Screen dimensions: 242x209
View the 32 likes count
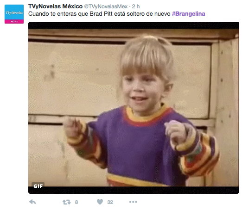[x=110, y=202]
